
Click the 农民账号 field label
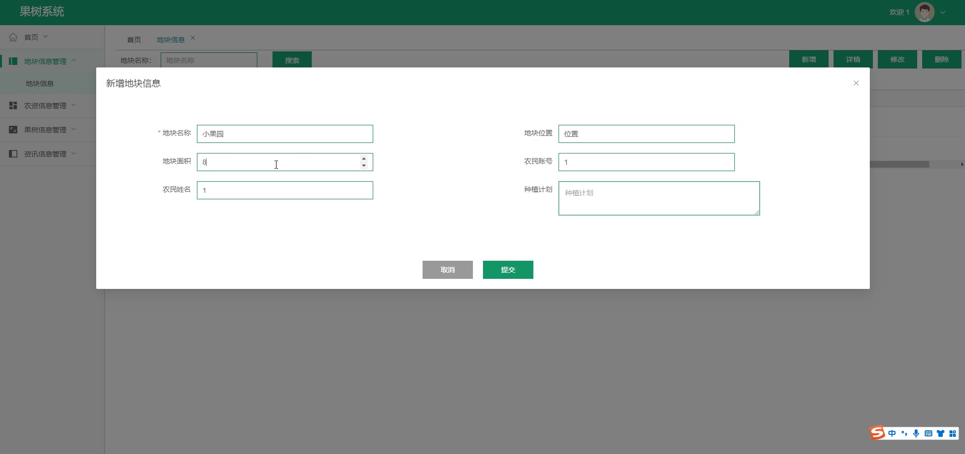(x=538, y=161)
